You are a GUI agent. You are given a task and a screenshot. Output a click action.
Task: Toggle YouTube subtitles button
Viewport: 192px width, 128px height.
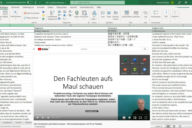coord(124,118)
